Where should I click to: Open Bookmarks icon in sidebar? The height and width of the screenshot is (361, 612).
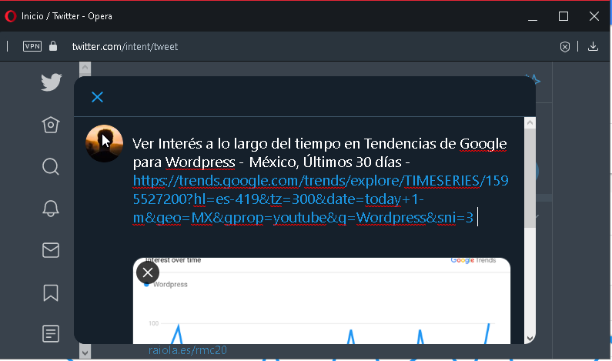[x=51, y=292]
